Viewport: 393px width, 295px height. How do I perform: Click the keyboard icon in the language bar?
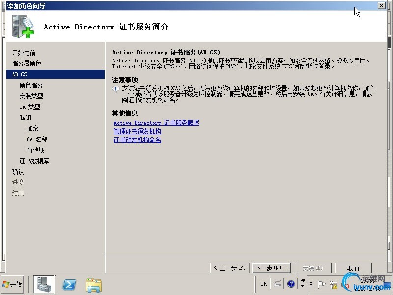pos(278,284)
